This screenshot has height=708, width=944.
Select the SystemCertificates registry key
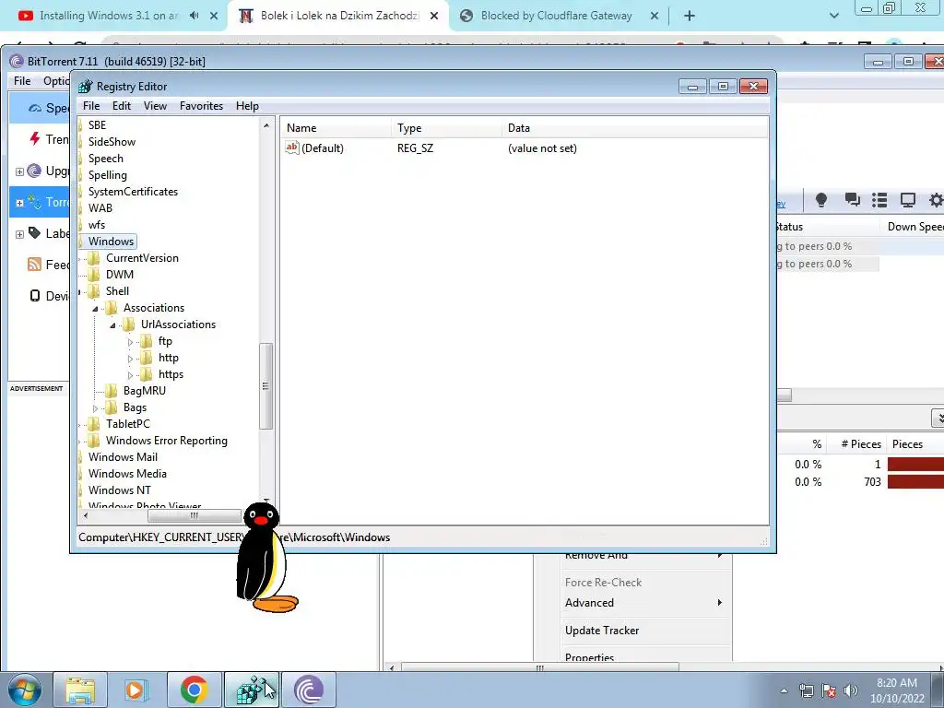(133, 192)
